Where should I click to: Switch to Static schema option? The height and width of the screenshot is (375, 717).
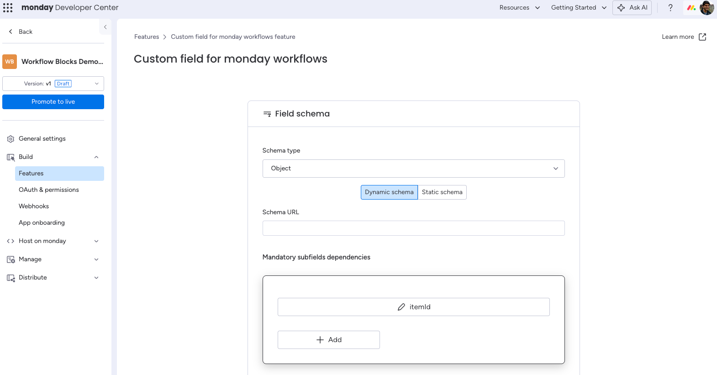tap(442, 192)
